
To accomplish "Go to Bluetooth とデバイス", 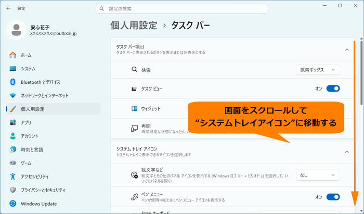I will pos(54,82).
